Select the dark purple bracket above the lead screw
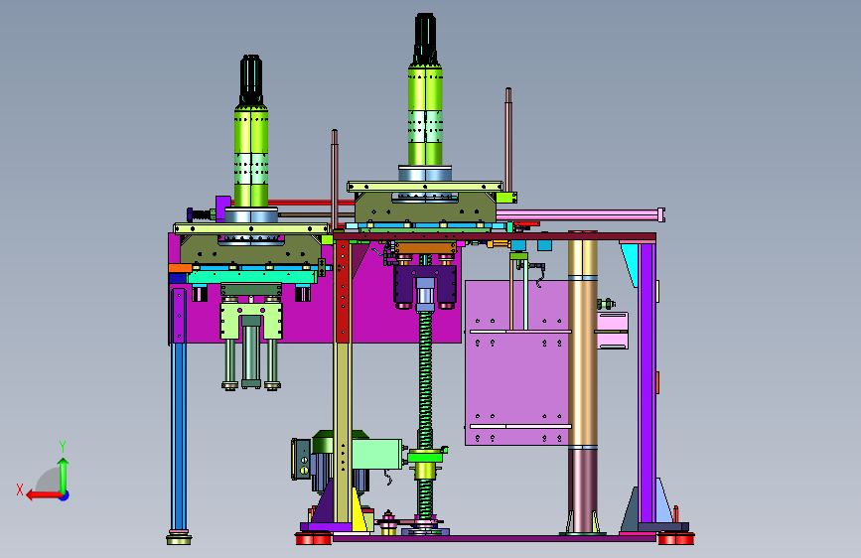 (424, 284)
